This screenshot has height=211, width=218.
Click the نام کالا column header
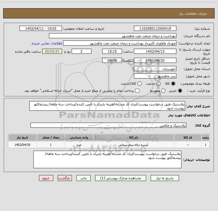point(133,137)
